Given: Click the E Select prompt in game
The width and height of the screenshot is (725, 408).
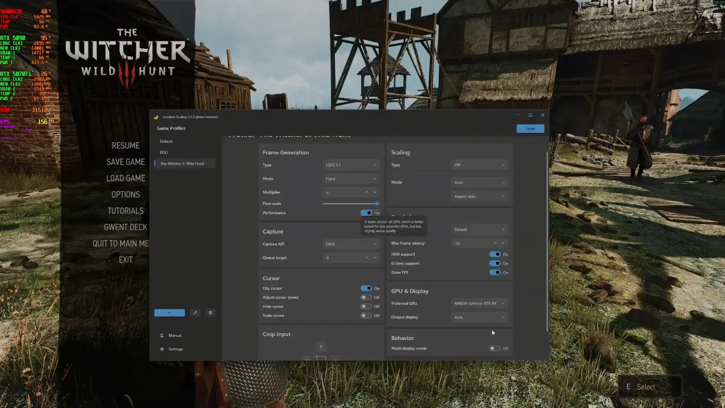Looking at the screenshot, I should coord(650,387).
